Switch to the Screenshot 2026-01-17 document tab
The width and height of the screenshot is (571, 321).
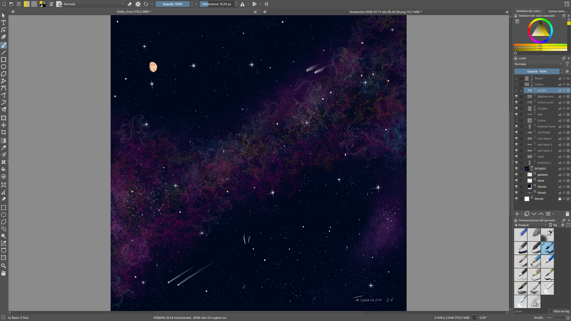[x=385, y=12]
